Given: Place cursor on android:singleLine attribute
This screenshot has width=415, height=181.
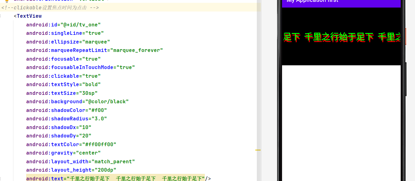Looking at the screenshot, I should [65, 33].
